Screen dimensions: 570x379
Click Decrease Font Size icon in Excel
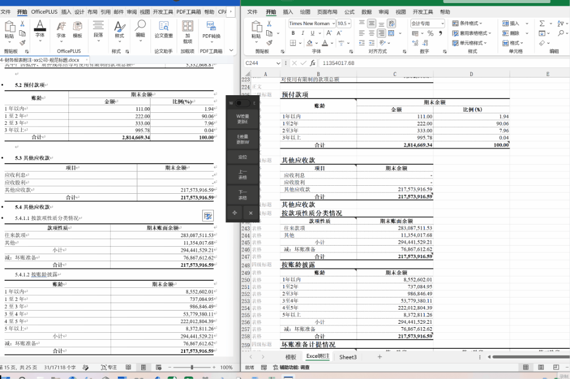click(339, 33)
